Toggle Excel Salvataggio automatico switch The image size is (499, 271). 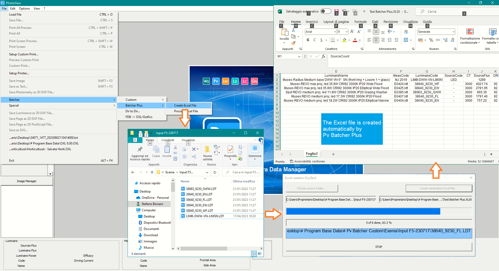pos(326,11)
